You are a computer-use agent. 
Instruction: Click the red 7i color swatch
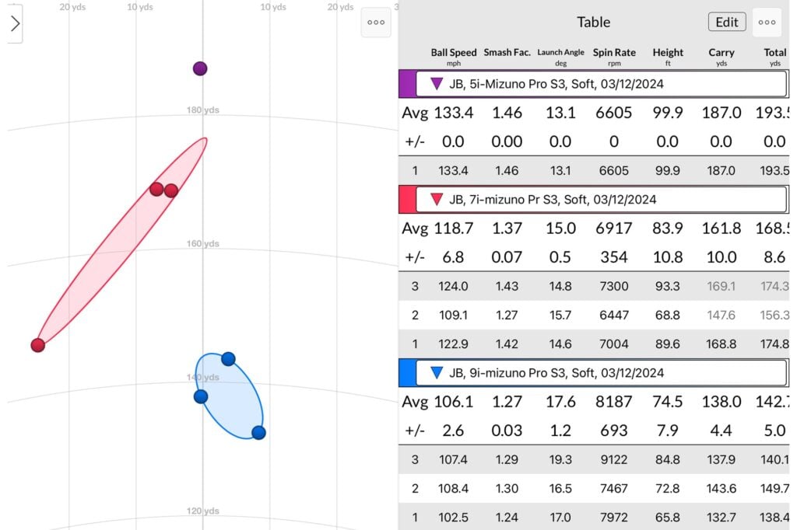pyautogui.click(x=406, y=199)
